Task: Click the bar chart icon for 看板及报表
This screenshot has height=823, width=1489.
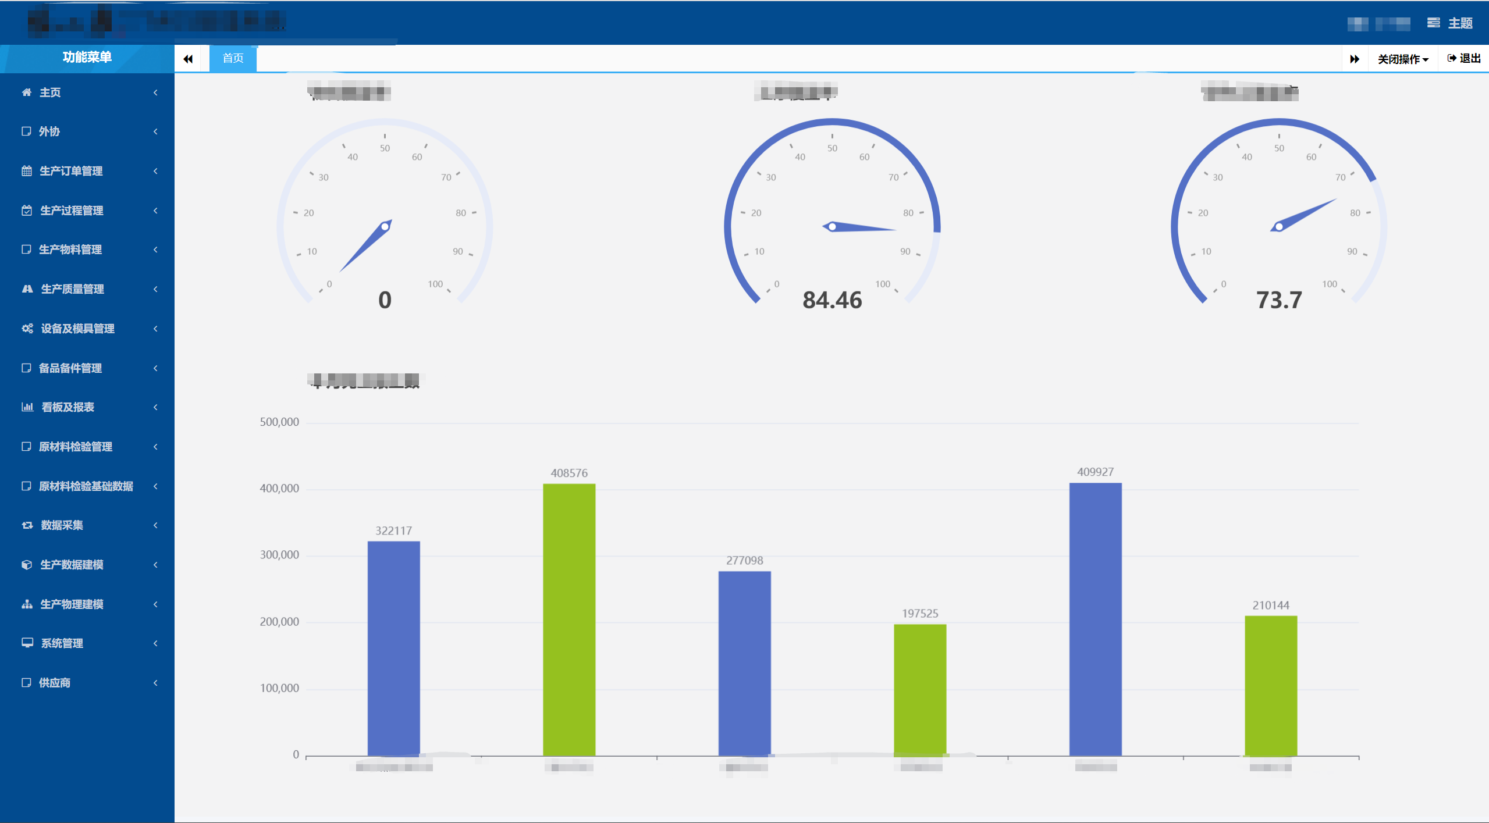Action: (x=27, y=407)
